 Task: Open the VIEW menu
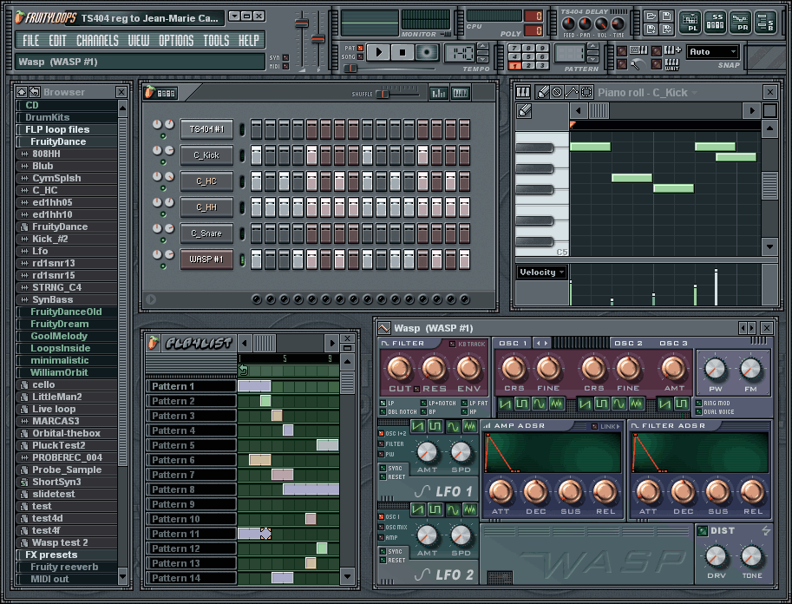coord(139,41)
